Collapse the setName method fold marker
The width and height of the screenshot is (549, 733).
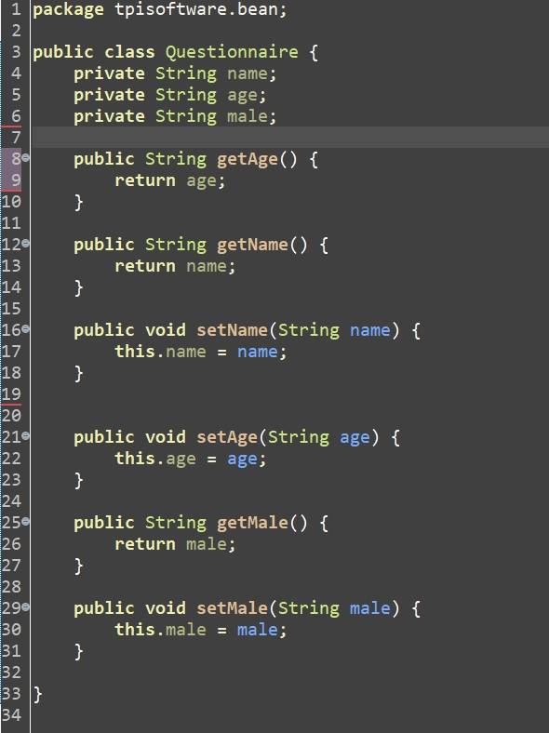coord(25,329)
